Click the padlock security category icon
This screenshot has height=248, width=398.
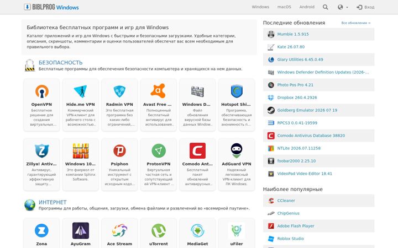(30, 65)
